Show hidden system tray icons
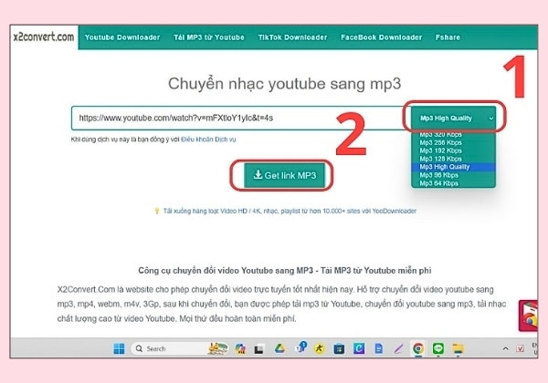This screenshot has width=548, height=383. tap(505, 348)
